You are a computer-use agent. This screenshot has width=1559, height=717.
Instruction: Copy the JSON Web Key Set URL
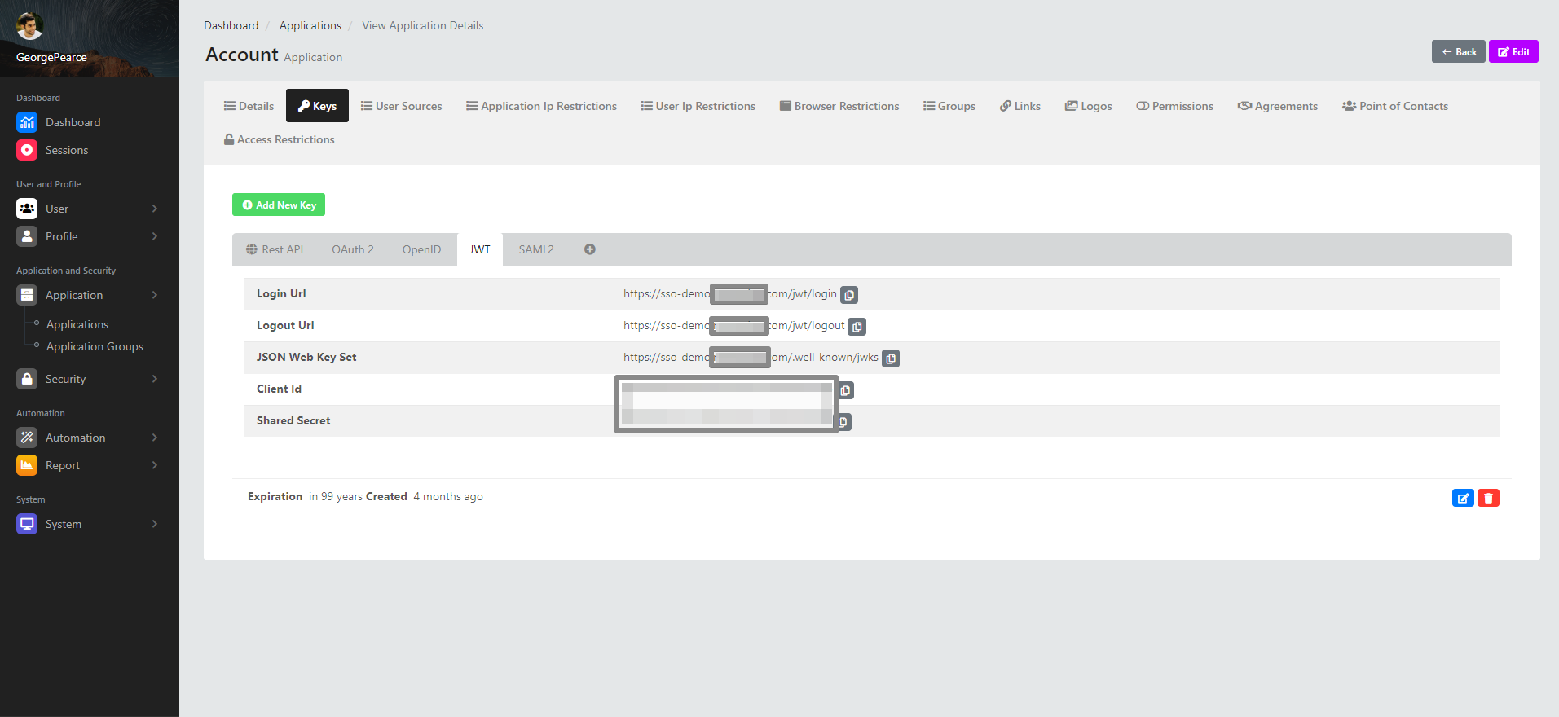pyautogui.click(x=891, y=358)
